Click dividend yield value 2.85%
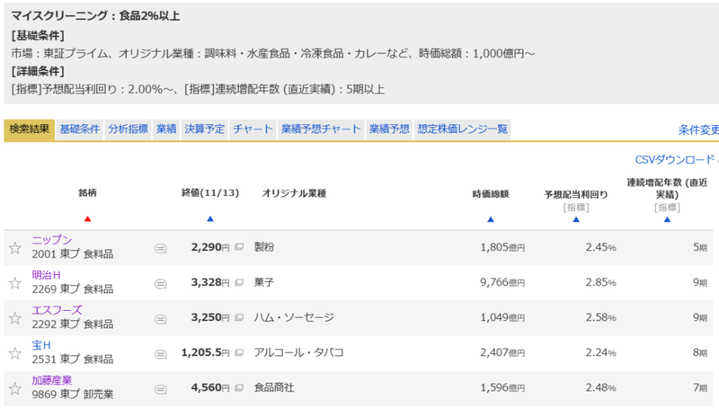Image resolution: width=719 pixels, height=409 pixels. 600,282
